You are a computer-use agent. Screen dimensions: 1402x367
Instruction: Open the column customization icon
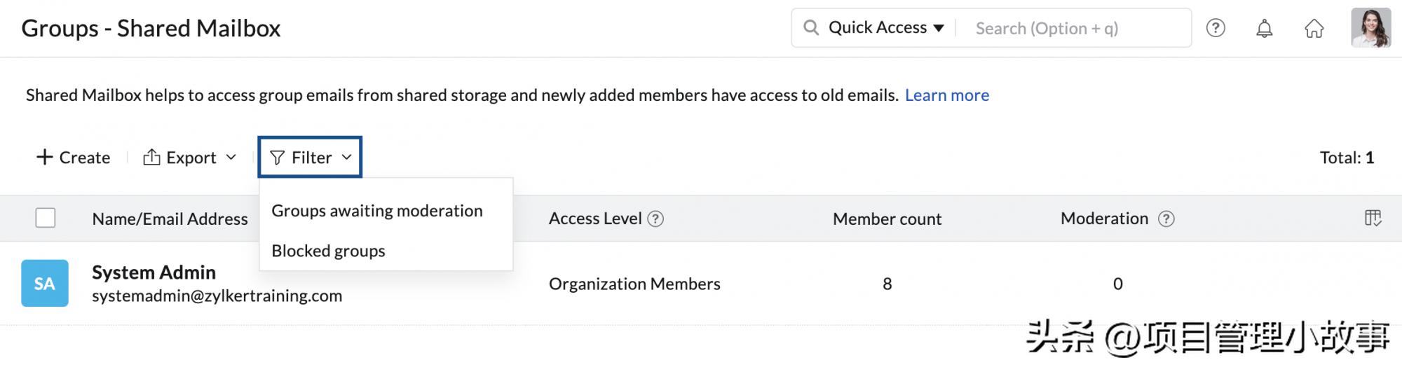click(1373, 219)
